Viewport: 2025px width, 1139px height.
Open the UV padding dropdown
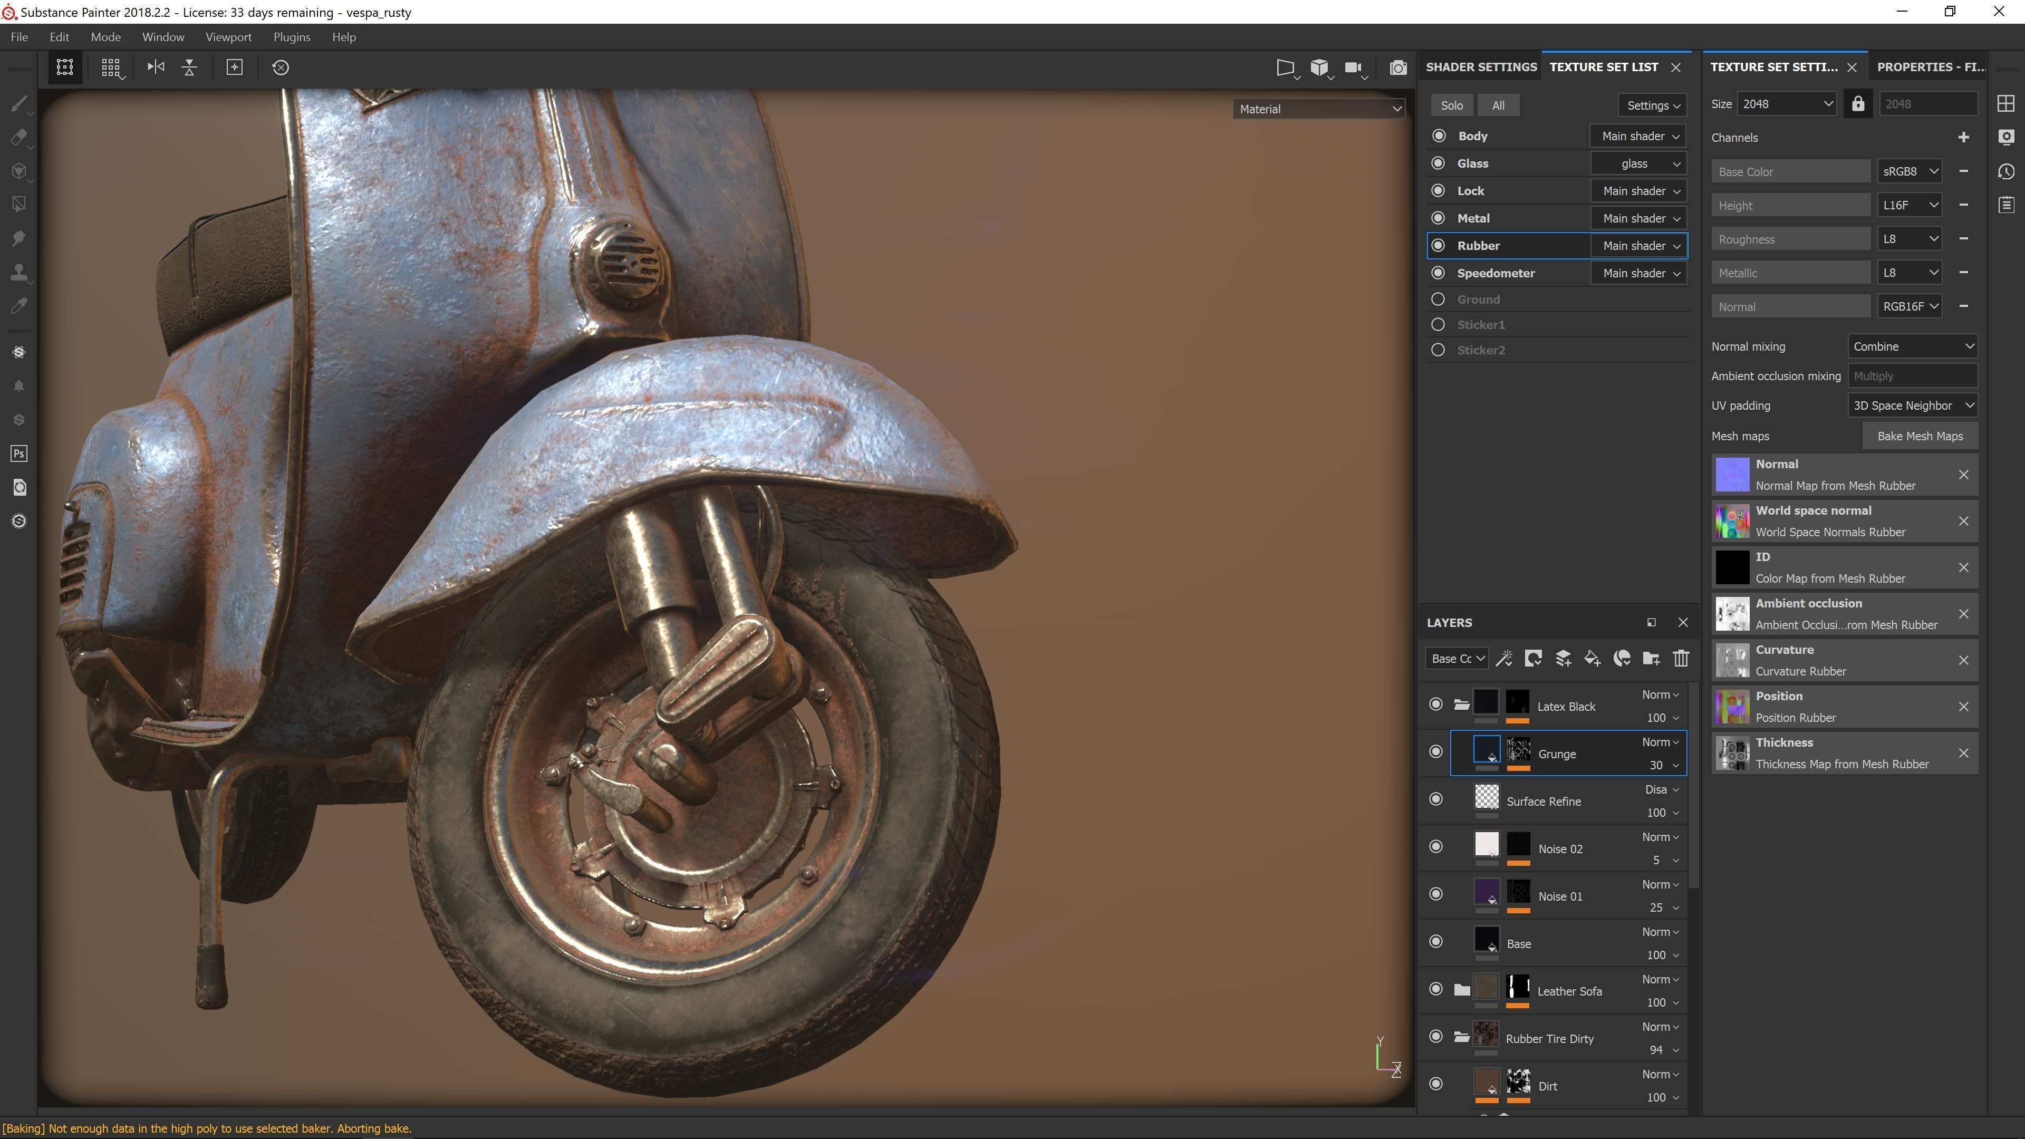[1912, 406]
